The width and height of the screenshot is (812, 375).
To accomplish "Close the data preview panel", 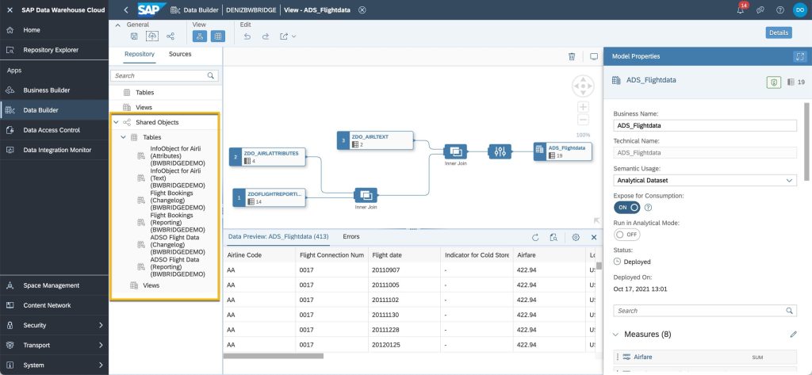I will pos(594,237).
